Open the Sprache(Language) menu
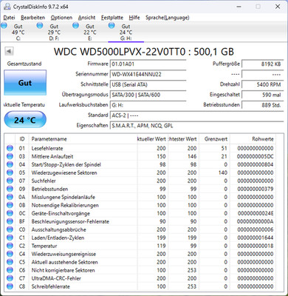 coord(168,18)
